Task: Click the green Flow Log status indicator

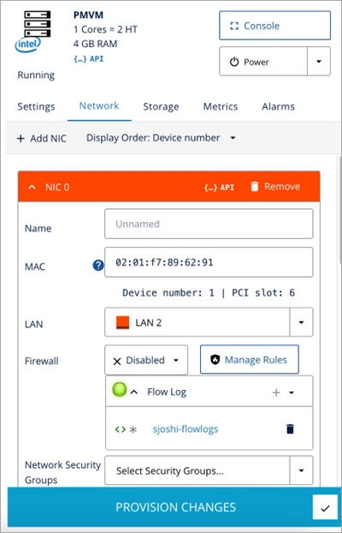Action: [120, 388]
